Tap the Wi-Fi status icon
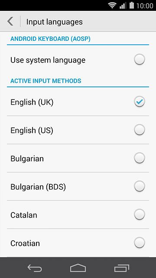Image resolution: width=156 pixels, height=278 pixels. [x=112, y=5]
